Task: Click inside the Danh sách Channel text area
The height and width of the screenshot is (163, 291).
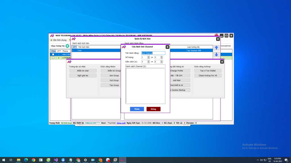Action: coord(145,86)
